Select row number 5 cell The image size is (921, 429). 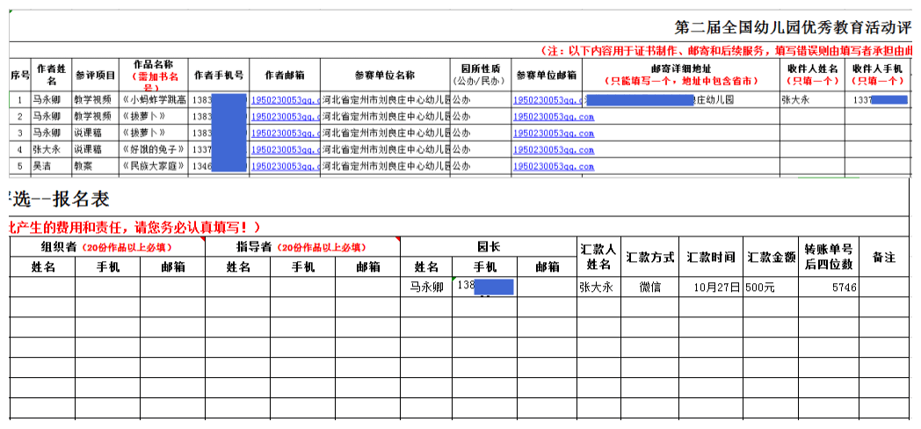(x=19, y=166)
